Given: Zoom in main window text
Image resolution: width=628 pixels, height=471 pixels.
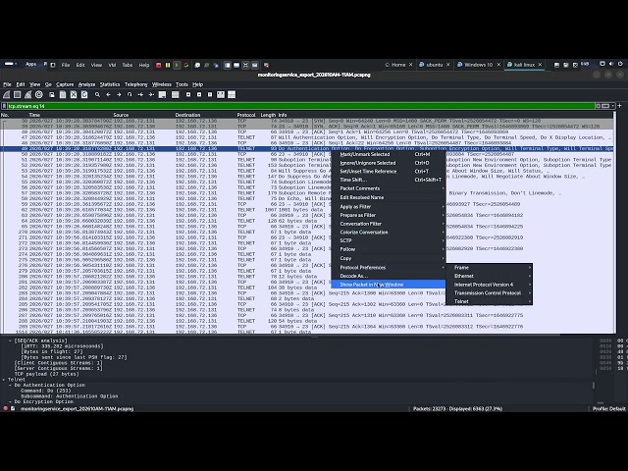Looking at the screenshot, I should 188,95.
